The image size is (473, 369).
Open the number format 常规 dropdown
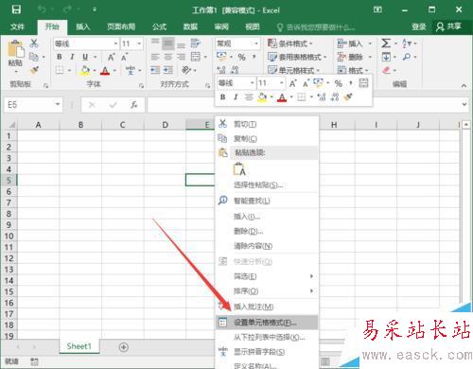coord(256,44)
